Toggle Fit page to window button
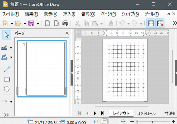The height and width of the screenshot is (124, 177). click(123, 122)
